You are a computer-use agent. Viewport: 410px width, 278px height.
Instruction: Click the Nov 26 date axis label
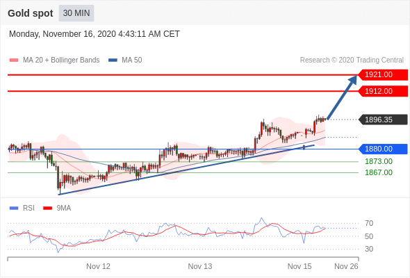click(346, 266)
